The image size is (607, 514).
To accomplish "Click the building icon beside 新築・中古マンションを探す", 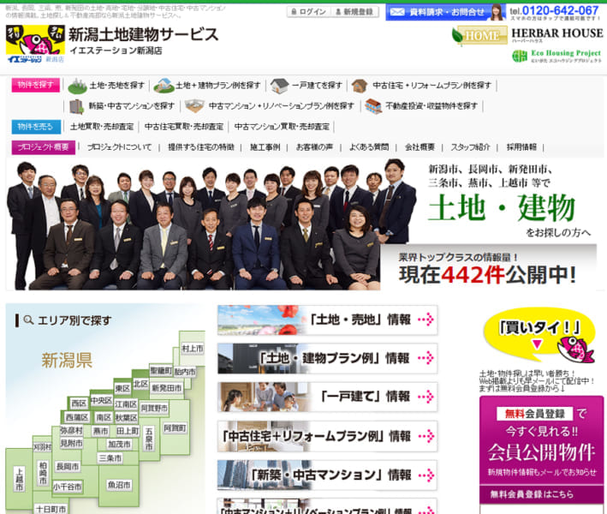I will point(76,106).
